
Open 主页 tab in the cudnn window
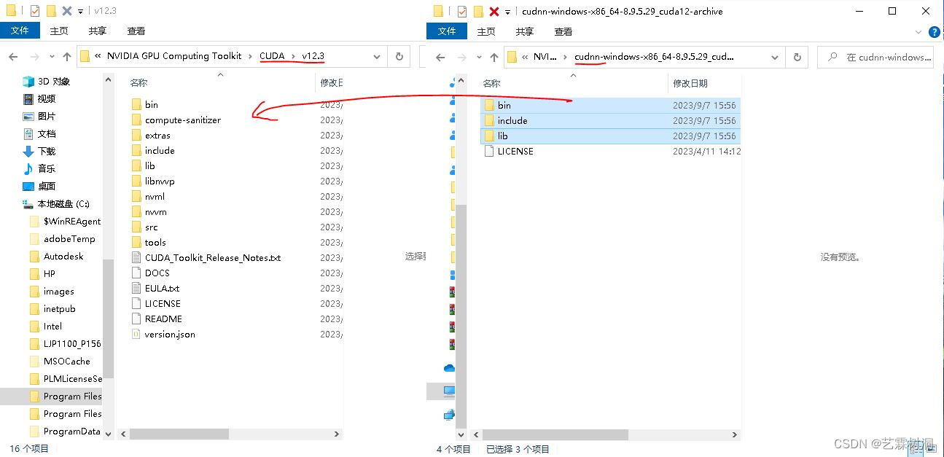(x=486, y=31)
